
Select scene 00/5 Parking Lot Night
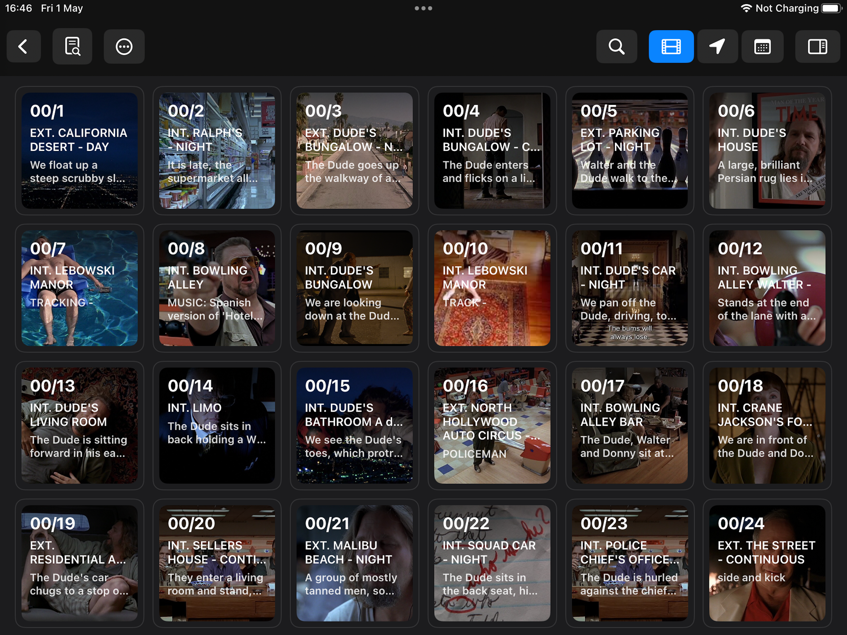[629, 150]
